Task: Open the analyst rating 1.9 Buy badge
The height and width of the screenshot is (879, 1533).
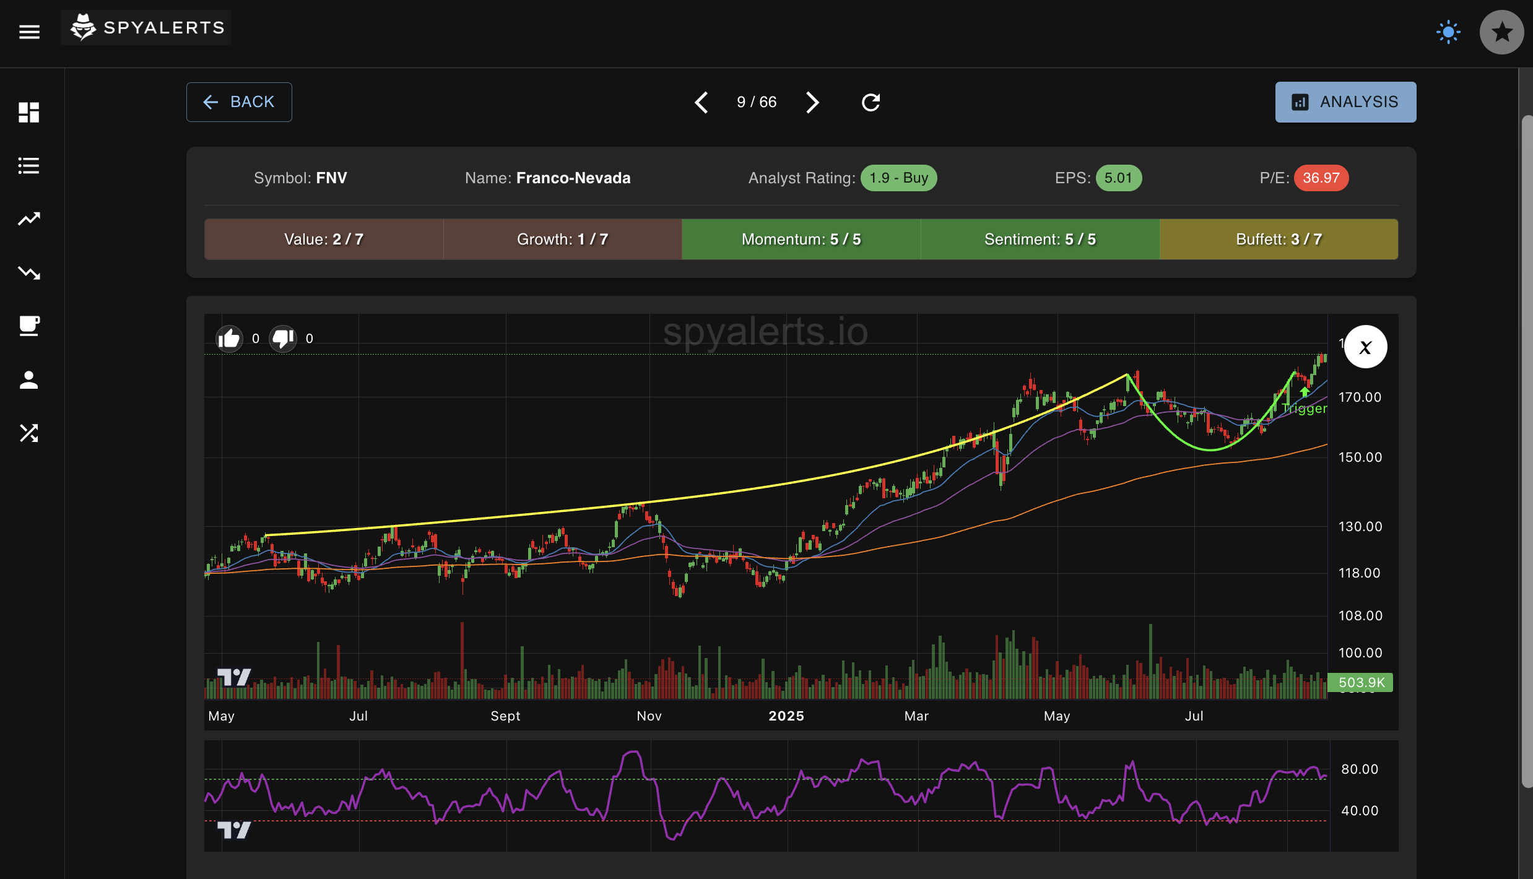Action: [898, 178]
